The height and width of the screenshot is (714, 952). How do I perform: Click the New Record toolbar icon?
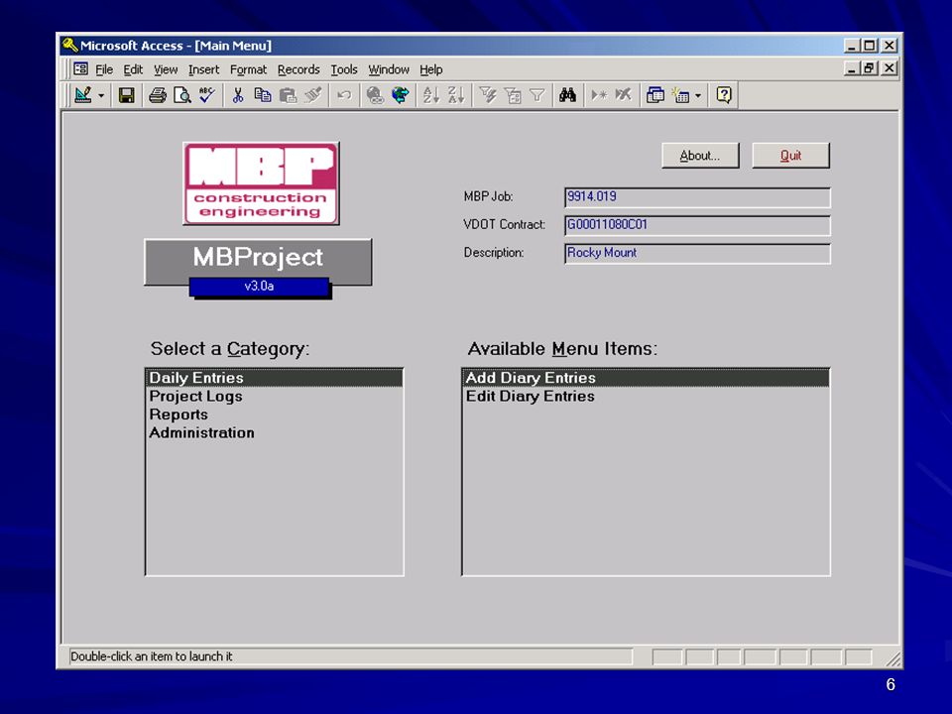[x=599, y=95]
